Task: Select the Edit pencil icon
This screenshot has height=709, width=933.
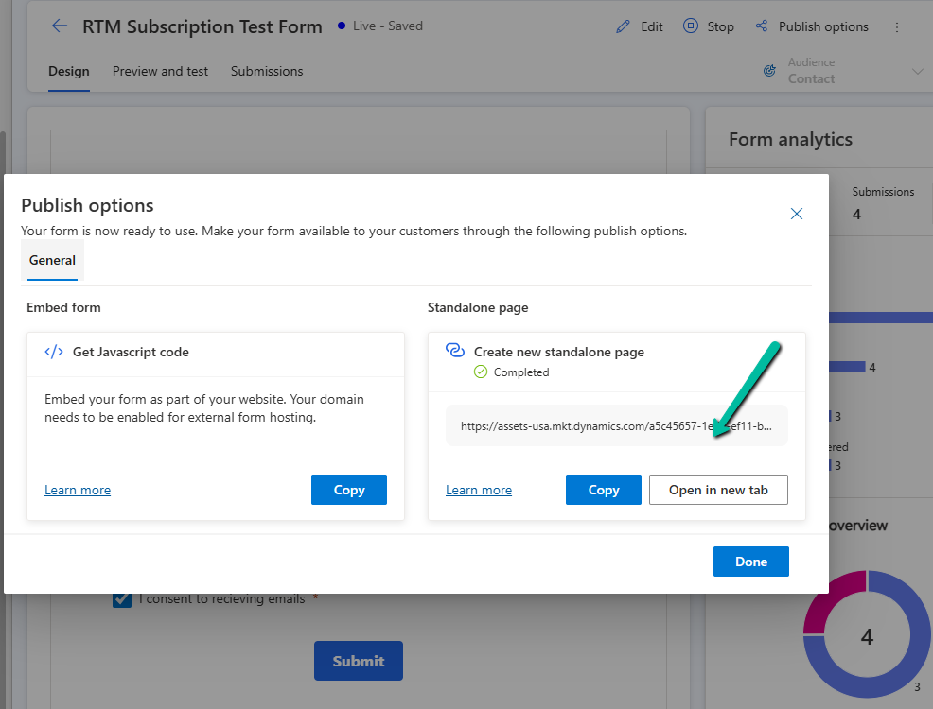Action: (x=622, y=26)
